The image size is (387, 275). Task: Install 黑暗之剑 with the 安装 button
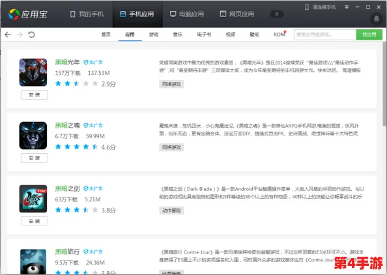pos(35,221)
